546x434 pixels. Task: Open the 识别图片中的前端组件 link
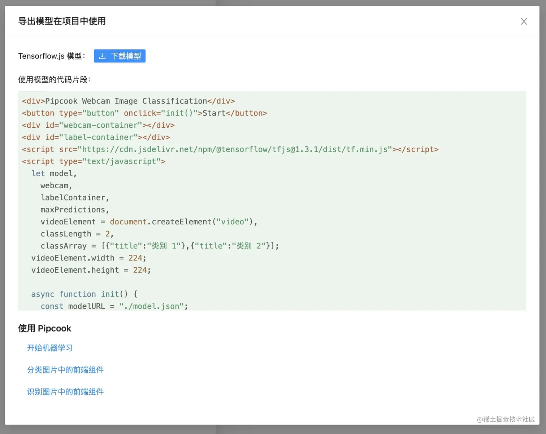coord(65,392)
